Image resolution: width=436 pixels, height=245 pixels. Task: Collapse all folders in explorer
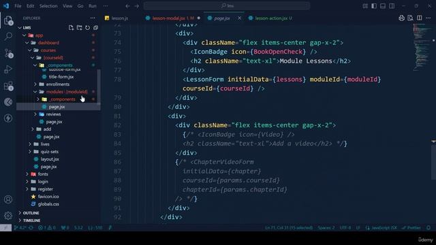tap(95, 27)
